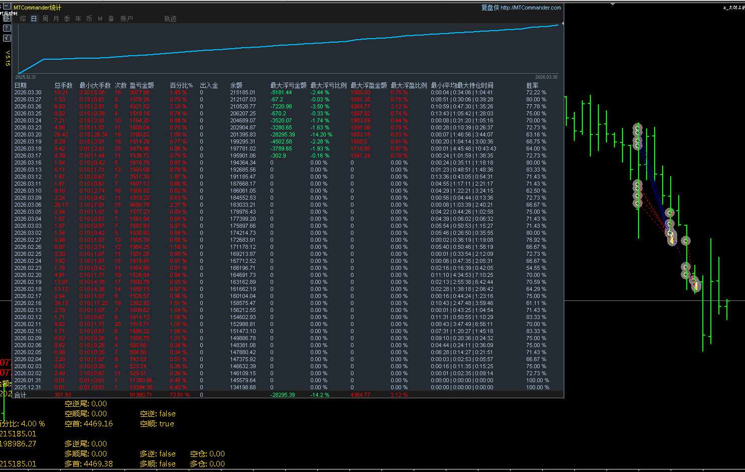Click the 最大浮亏金额 column header
Image resolution: width=745 pixels, height=472 pixels.
pyautogui.click(x=289, y=85)
